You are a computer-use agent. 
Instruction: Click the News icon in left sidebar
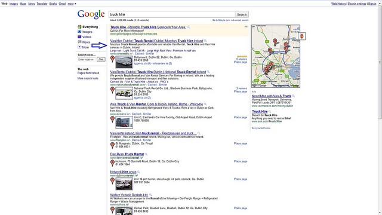[x=79, y=42]
